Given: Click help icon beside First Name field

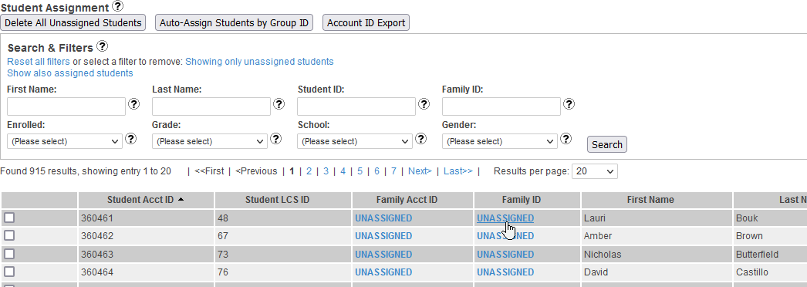Looking at the screenshot, I should point(133,104).
